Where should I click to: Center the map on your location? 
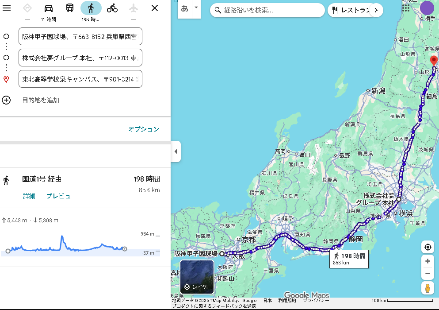pyautogui.click(x=428, y=247)
